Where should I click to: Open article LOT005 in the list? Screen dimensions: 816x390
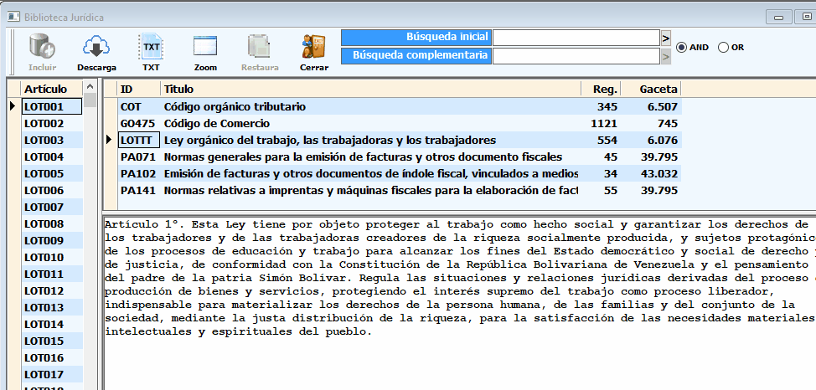tap(44, 174)
